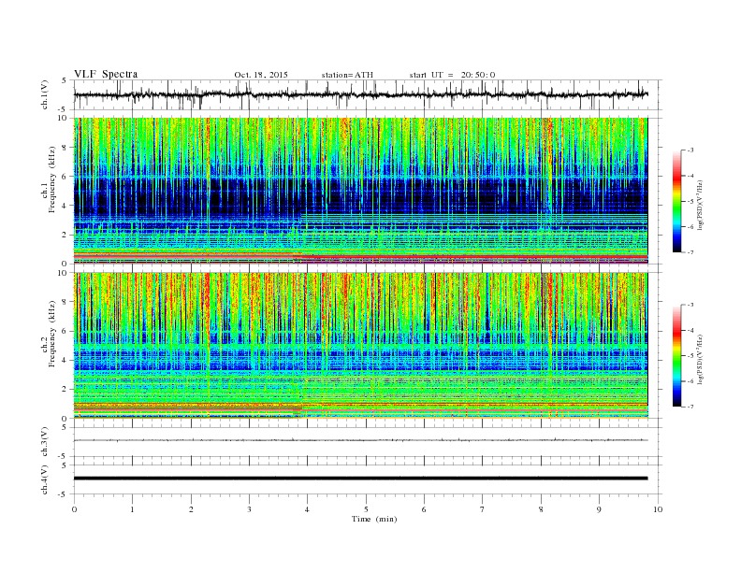The height and width of the screenshot is (572, 741).
Task: Click the color bar beside ch.1 spectrogram
Action: [x=677, y=202]
